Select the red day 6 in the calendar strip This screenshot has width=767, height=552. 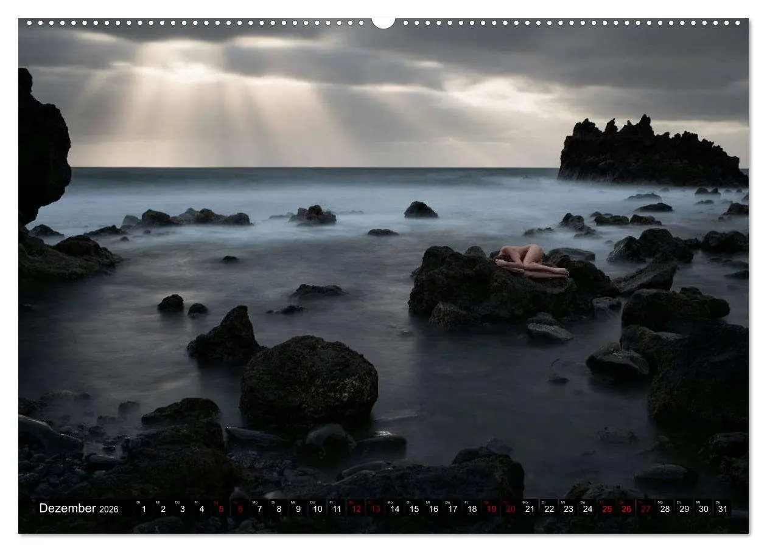240,508
